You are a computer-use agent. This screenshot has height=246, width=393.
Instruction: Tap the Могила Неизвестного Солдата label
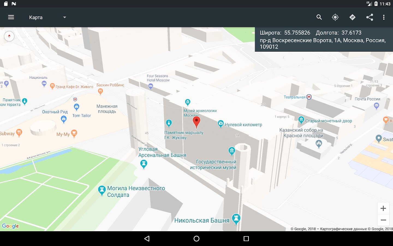pos(136,192)
